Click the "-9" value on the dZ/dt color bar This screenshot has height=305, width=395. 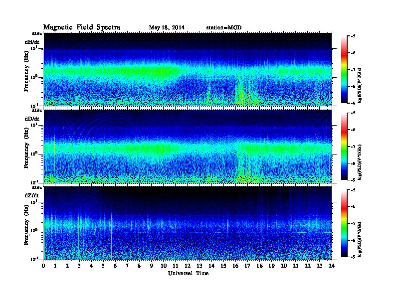tap(353, 257)
